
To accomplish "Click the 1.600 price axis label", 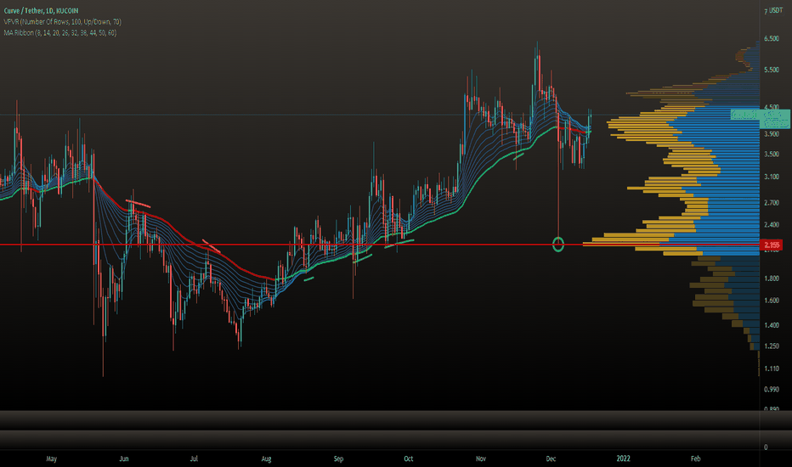I will click(772, 301).
